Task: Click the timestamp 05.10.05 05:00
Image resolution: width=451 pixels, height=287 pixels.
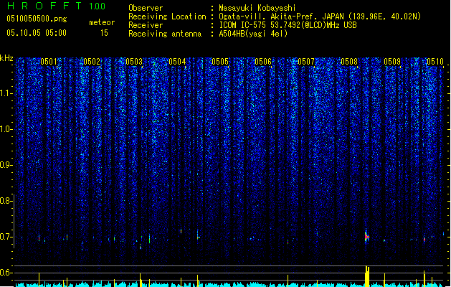Action: pos(37,33)
